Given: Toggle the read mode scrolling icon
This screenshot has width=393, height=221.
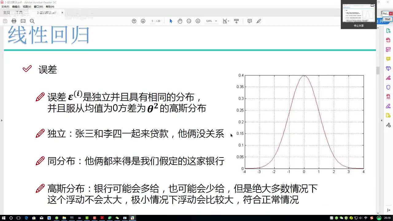Looking at the screenshot, I should pyautogui.click(x=236, y=21).
